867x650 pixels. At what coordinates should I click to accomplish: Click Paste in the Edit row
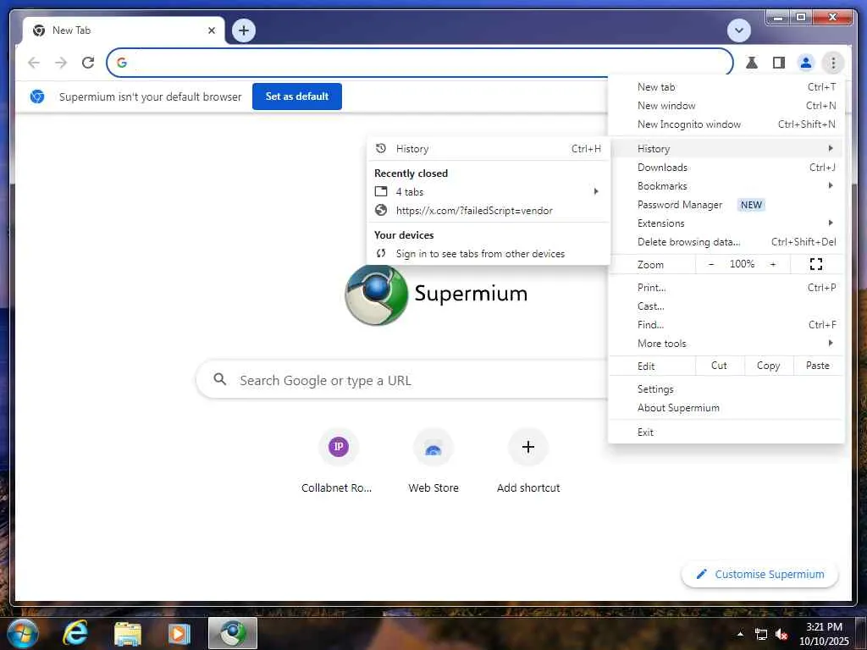point(817,366)
